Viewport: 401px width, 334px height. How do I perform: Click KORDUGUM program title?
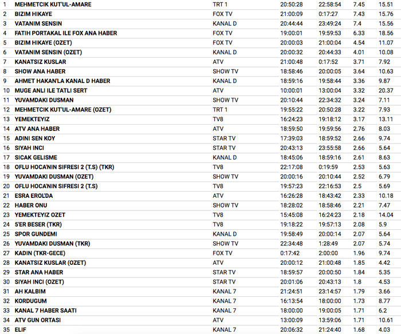(x=30, y=301)
